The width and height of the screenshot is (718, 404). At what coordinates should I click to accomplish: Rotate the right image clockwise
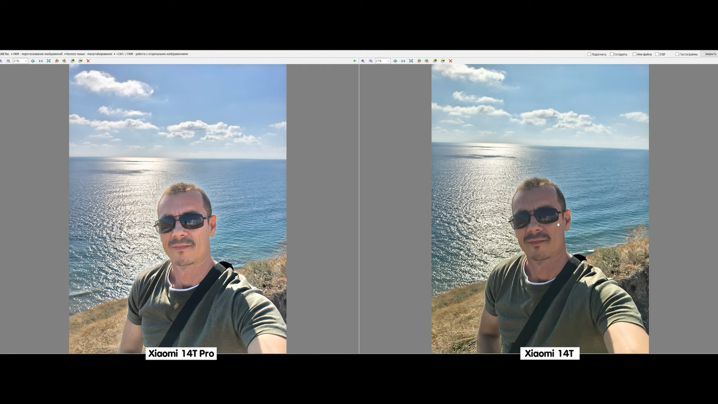tap(427, 61)
